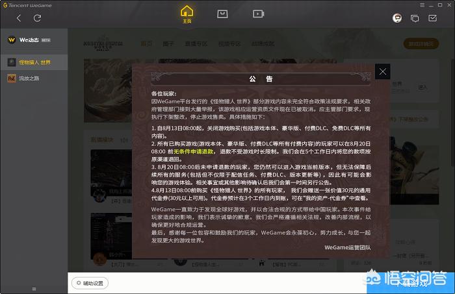This screenshot has height=294, width=455.
Task: Maximize the WeGame window
Action: tap(440, 5)
